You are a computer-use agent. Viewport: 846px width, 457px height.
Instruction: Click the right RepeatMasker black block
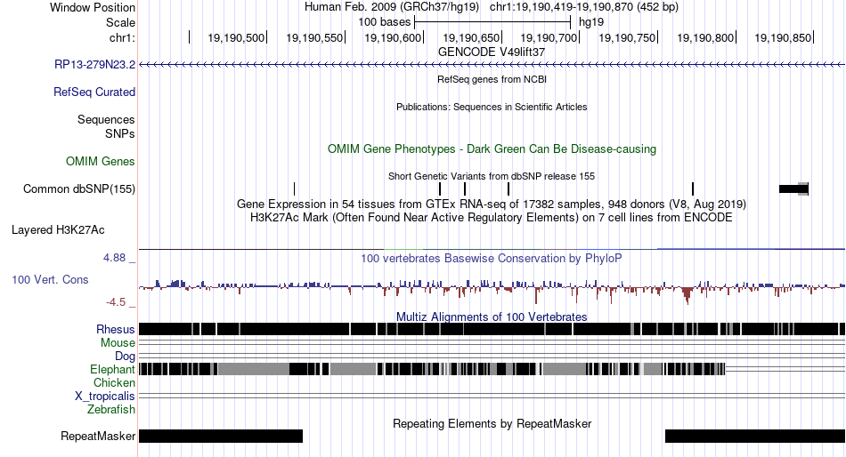point(755,436)
